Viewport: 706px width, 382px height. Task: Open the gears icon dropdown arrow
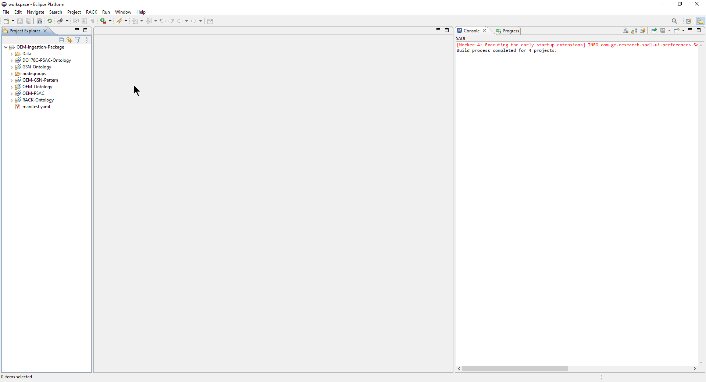click(67, 21)
